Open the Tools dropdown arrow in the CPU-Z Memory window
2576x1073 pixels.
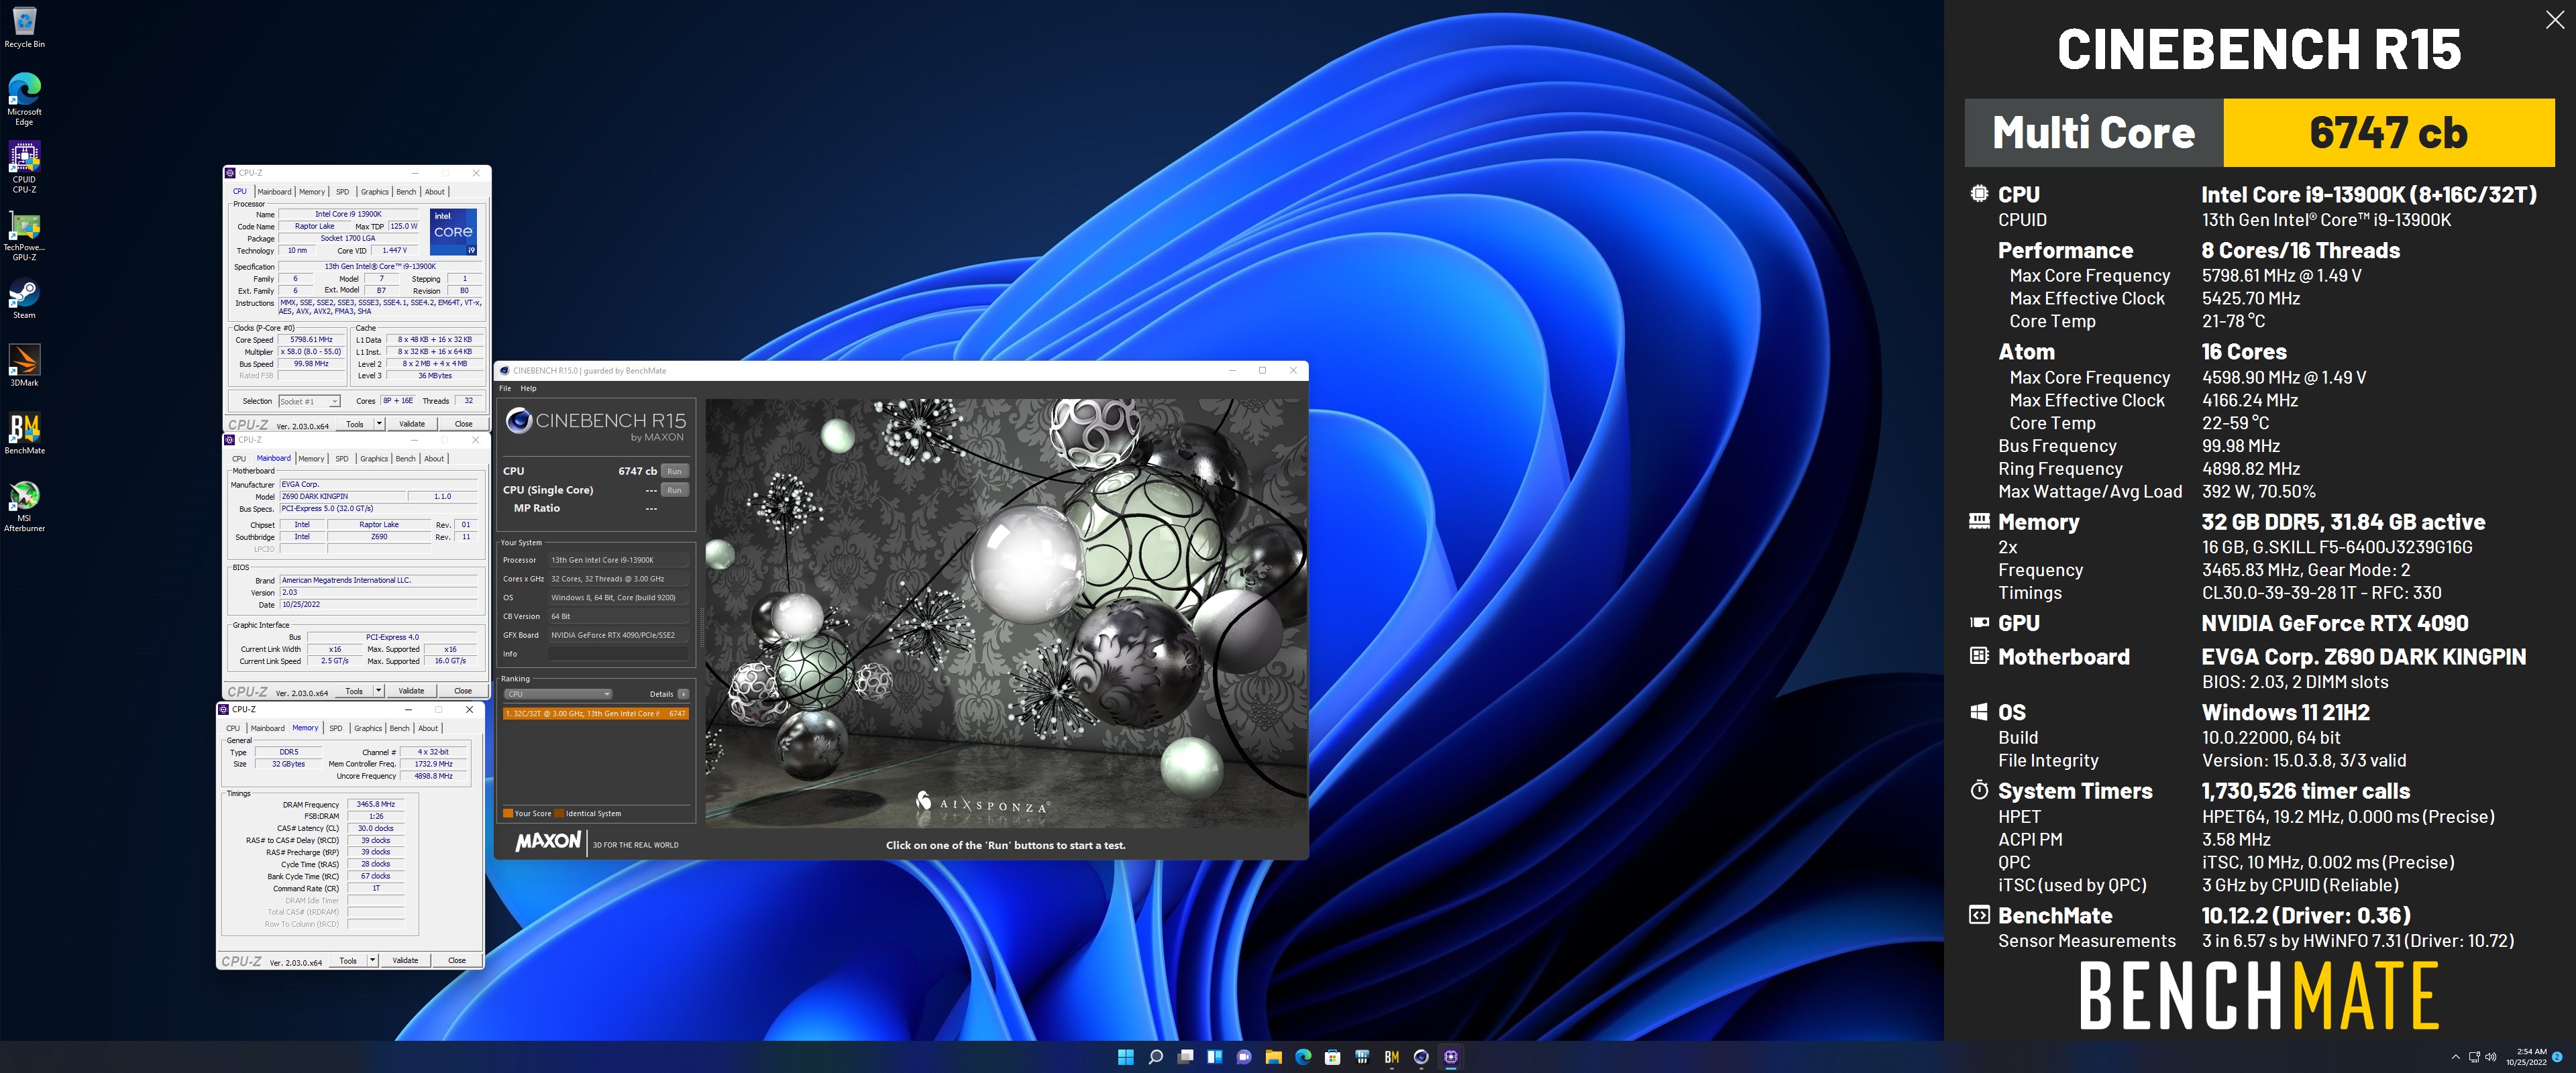372,961
